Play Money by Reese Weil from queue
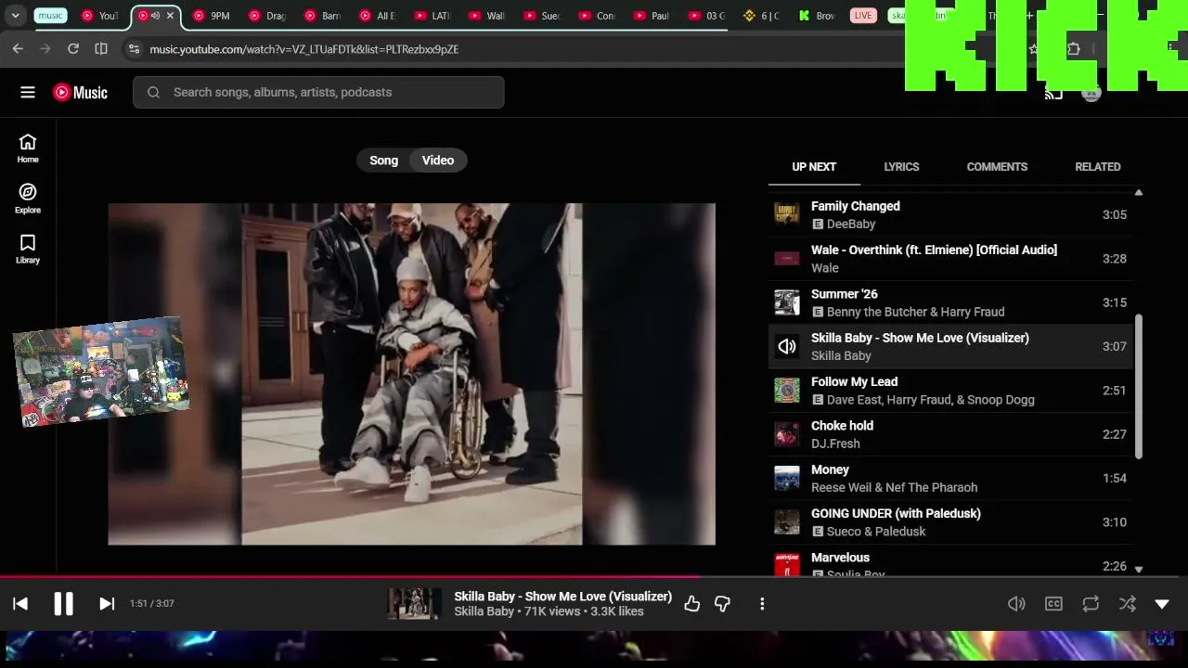The width and height of the screenshot is (1188, 668). click(x=951, y=478)
